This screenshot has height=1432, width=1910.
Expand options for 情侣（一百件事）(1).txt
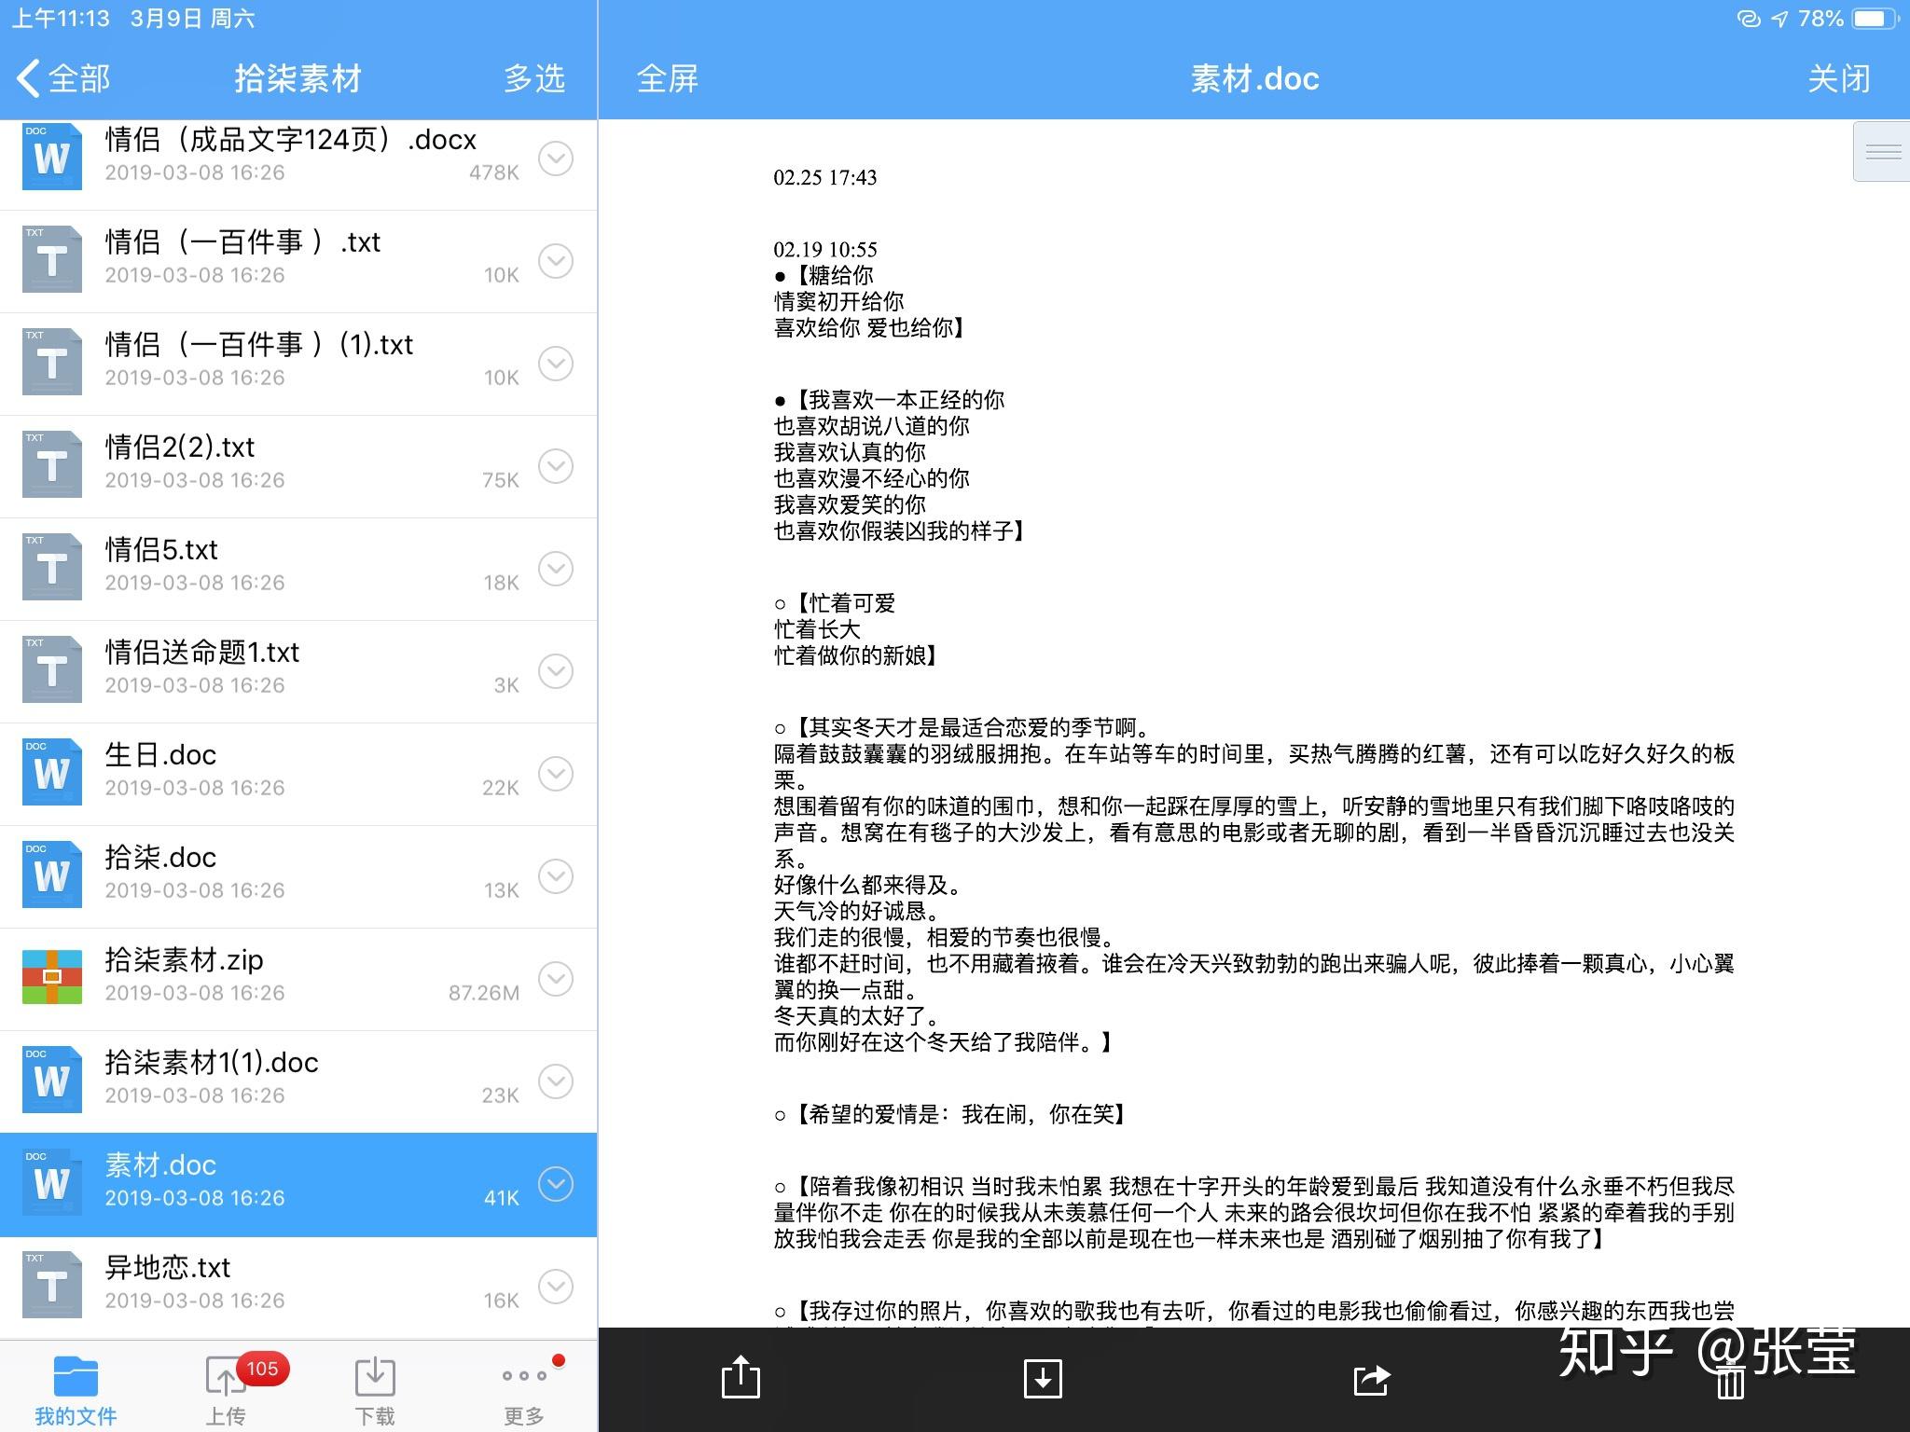(x=556, y=364)
